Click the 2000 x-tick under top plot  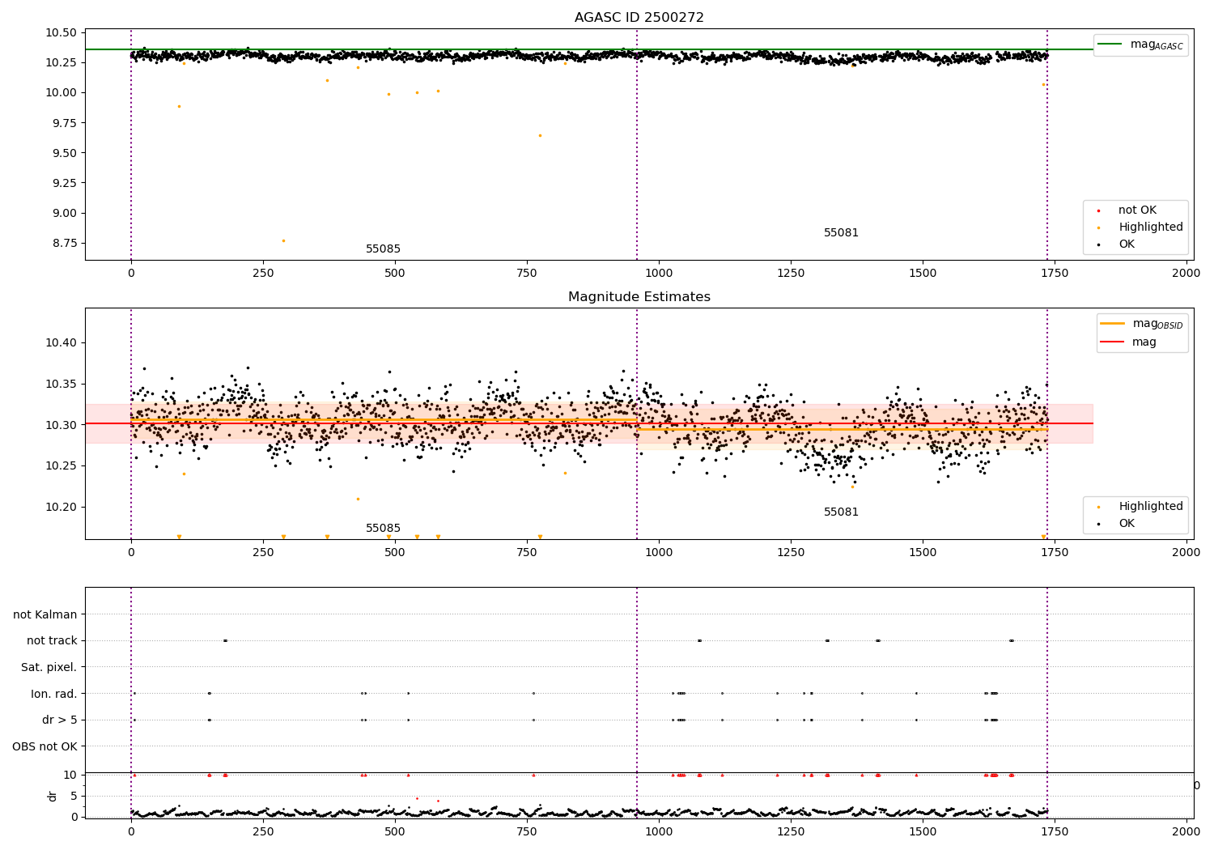1186,273
